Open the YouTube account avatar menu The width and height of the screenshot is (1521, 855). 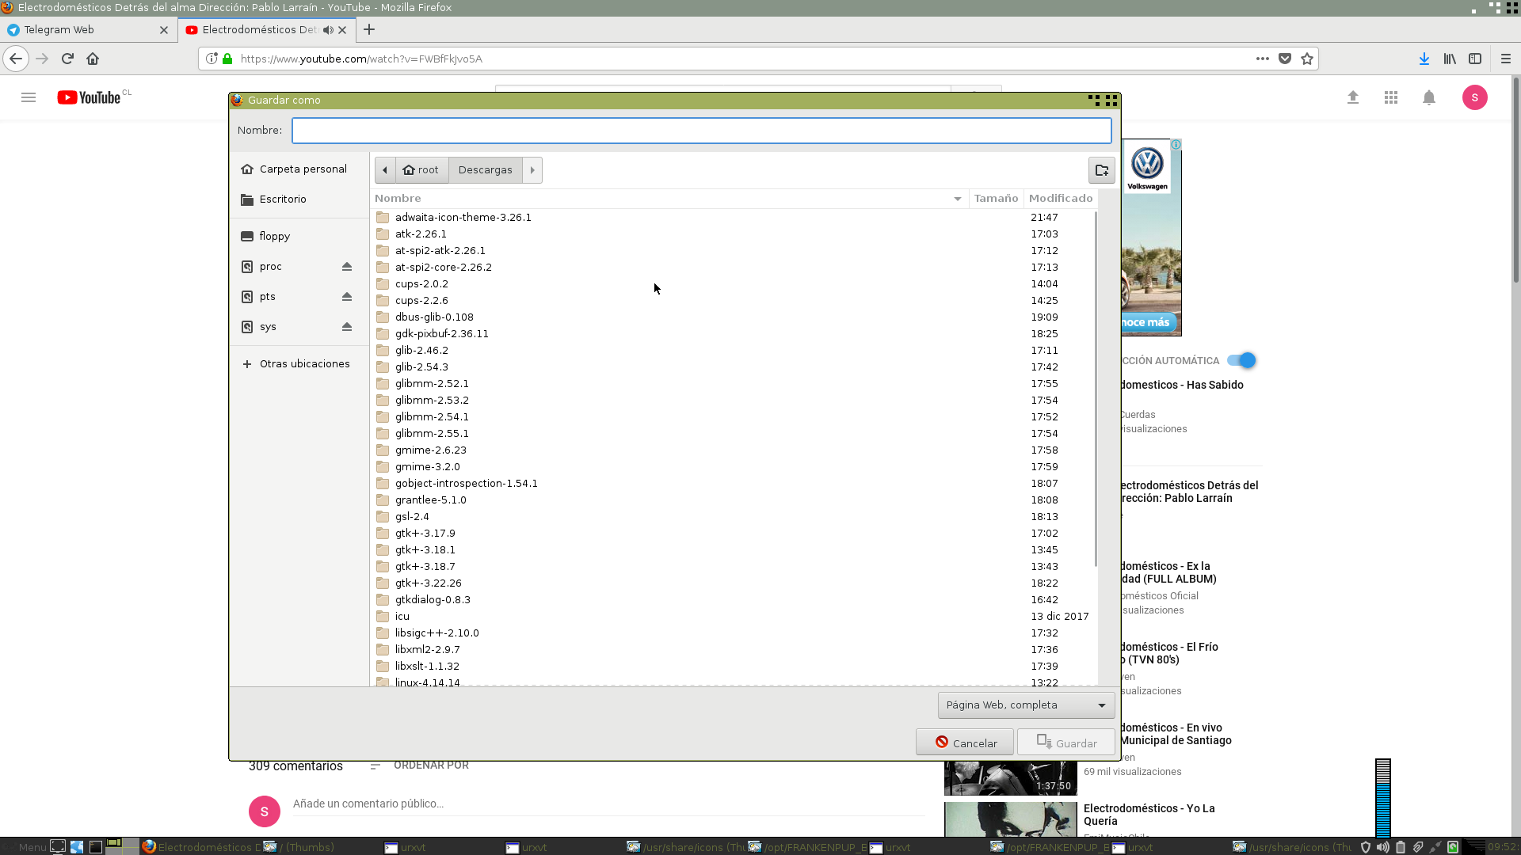1475,97
